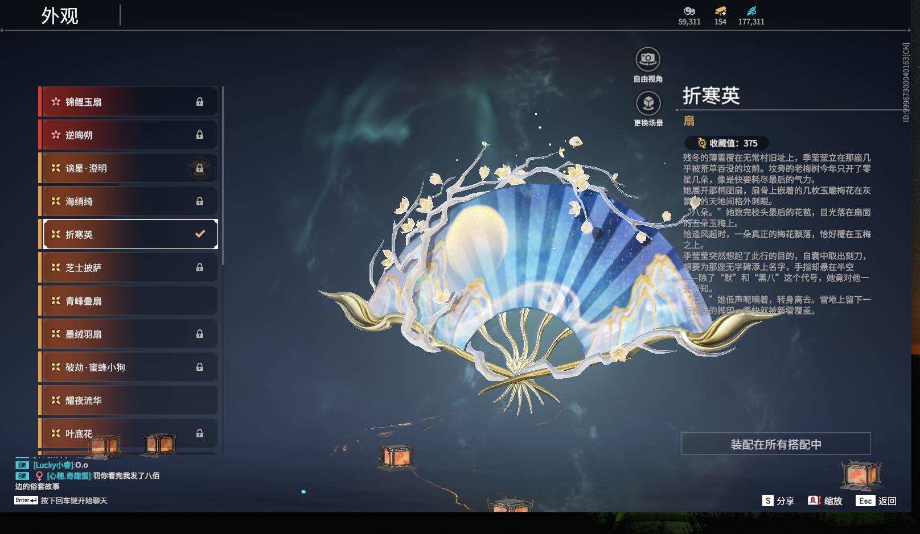
Task: Toggle the checkmark on 折寒英 entry
Action: [199, 233]
